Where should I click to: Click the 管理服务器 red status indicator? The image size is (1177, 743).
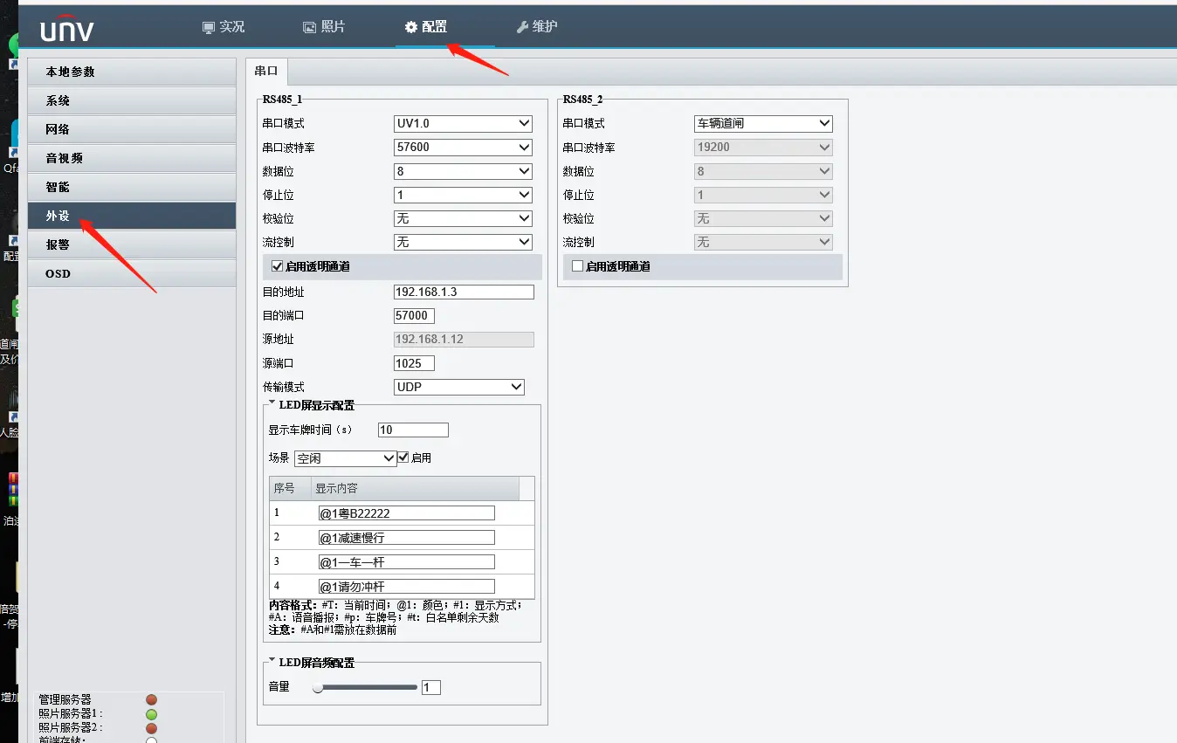pos(151,699)
